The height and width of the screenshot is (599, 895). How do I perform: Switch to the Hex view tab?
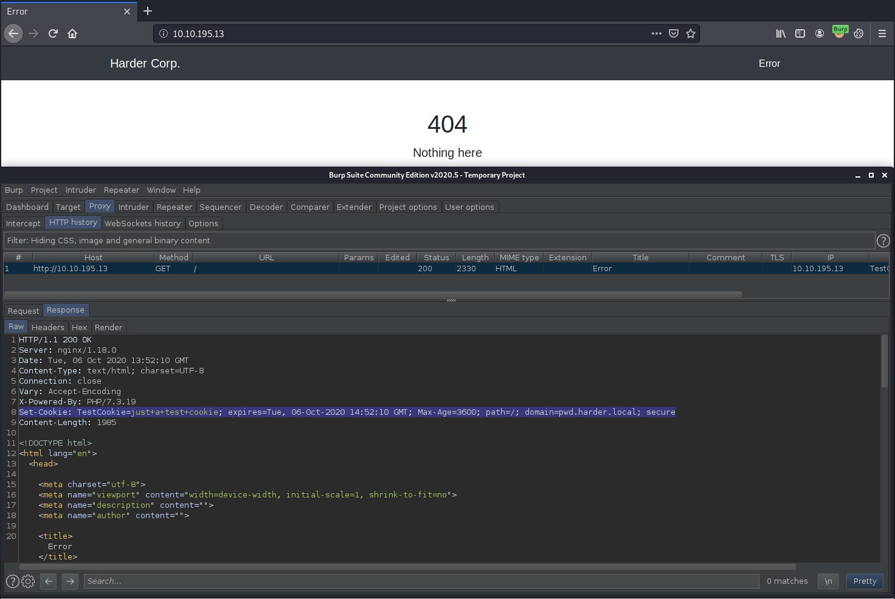tap(79, 327)
